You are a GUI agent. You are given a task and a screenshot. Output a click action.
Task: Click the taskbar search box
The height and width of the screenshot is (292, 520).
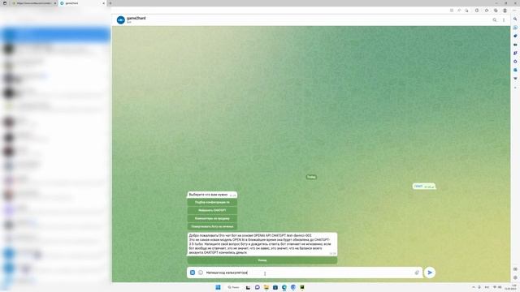coord(233,287)
